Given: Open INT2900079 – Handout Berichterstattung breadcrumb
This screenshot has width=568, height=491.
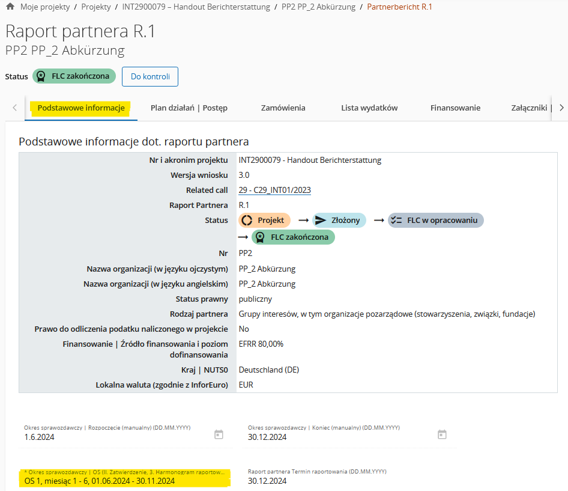Looking at the screenshot, I should pyautogui.click(x=196, y=7).
